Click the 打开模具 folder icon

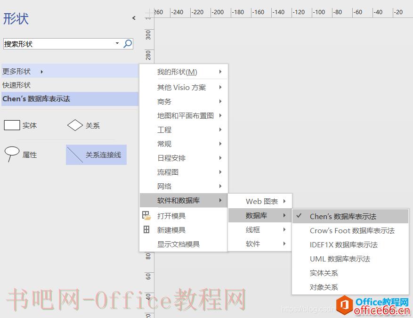click(146, 215)
